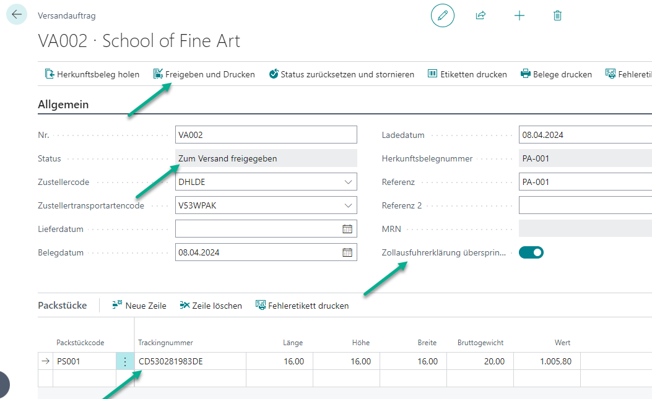Click Belege drucken action

[x=556, y=74]
